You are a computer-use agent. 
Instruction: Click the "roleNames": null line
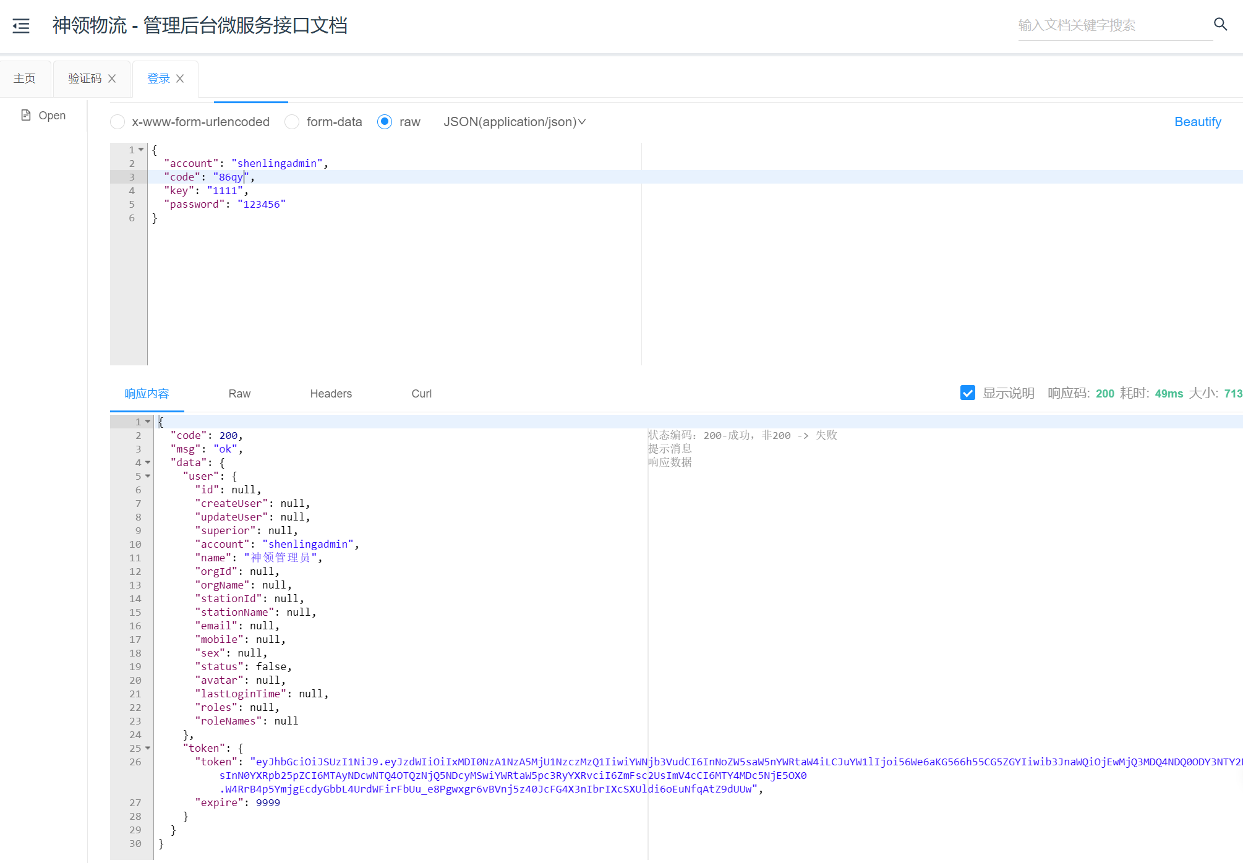247,721
